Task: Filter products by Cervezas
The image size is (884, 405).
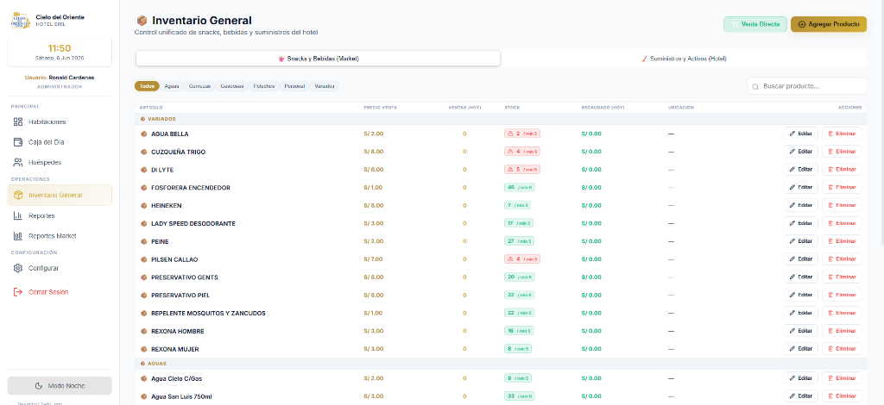Action: click(x=199, y=86)
